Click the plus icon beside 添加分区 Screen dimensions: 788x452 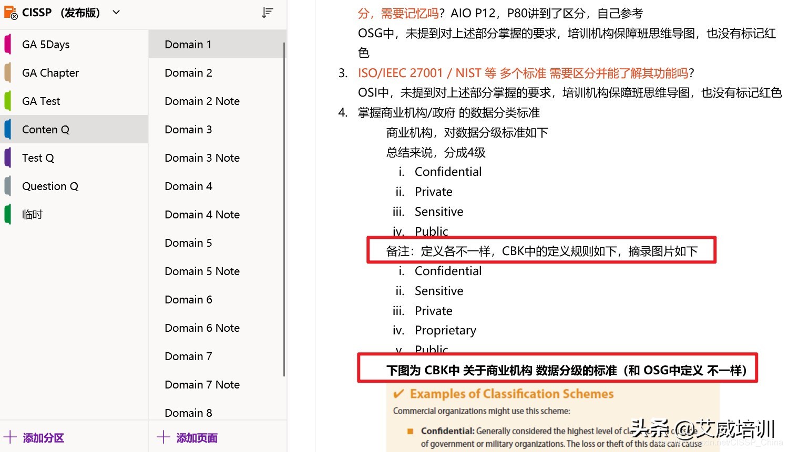click(x=11, y=437)
